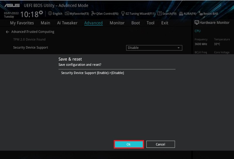Confirm save and reset with Ok
Screen dimensions: 234x159
pyautogui.click(x=129, y=144)
